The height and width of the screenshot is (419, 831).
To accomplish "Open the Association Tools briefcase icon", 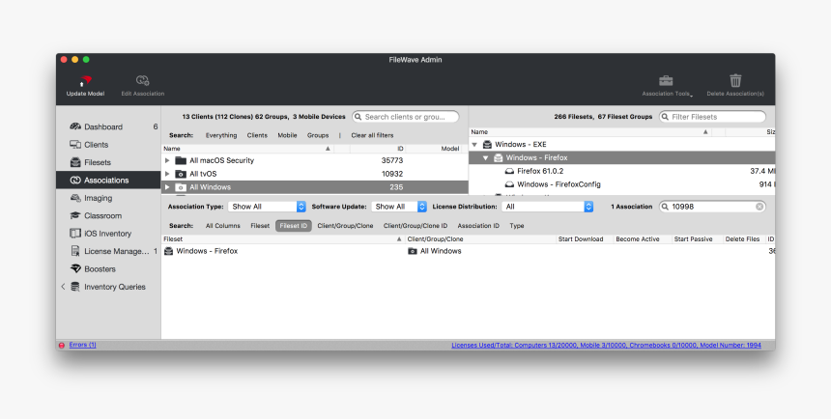I will (x=666, y=80).
